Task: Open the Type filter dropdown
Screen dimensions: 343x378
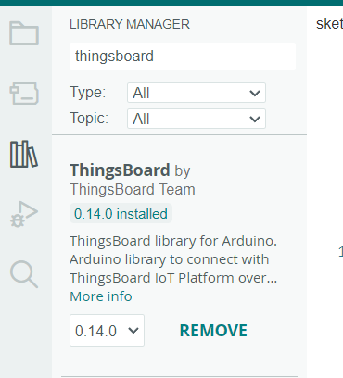Action: pos(197,93)
